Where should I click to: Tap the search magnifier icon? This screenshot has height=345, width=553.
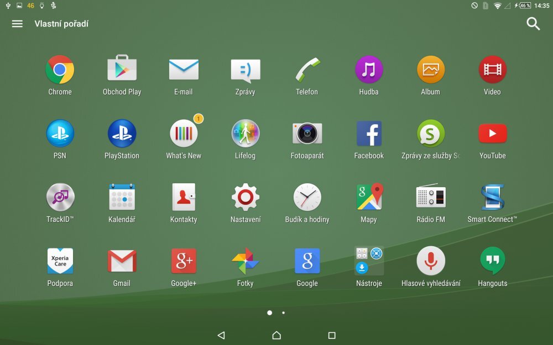pyautogui.click(x=533, y=24)
